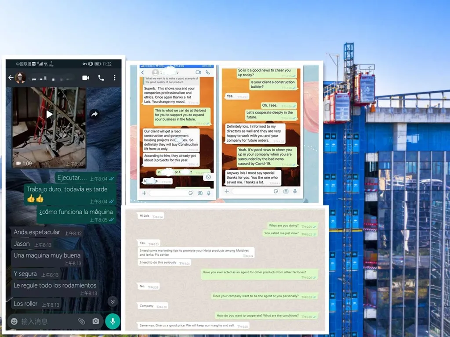Start video call in iPhone chat header
This screenshot has width=450, height=337.
198,72
